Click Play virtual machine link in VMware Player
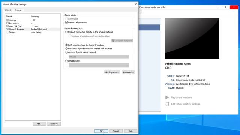 coord(181,97)
